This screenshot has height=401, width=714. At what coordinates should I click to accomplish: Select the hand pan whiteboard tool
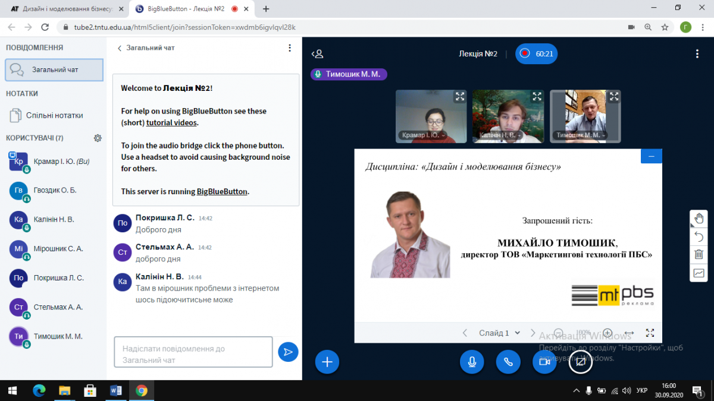pyautogui.click(x=699, y=218)
